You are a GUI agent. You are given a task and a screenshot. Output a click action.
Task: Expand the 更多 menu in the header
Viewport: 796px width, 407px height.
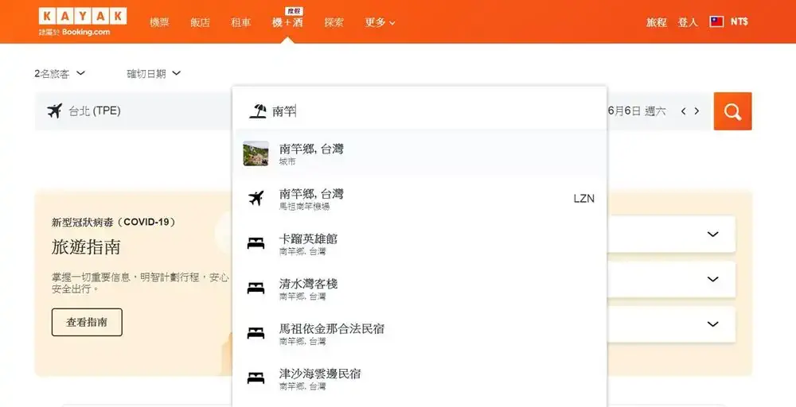pyautogui.click(x=380, y=22)
